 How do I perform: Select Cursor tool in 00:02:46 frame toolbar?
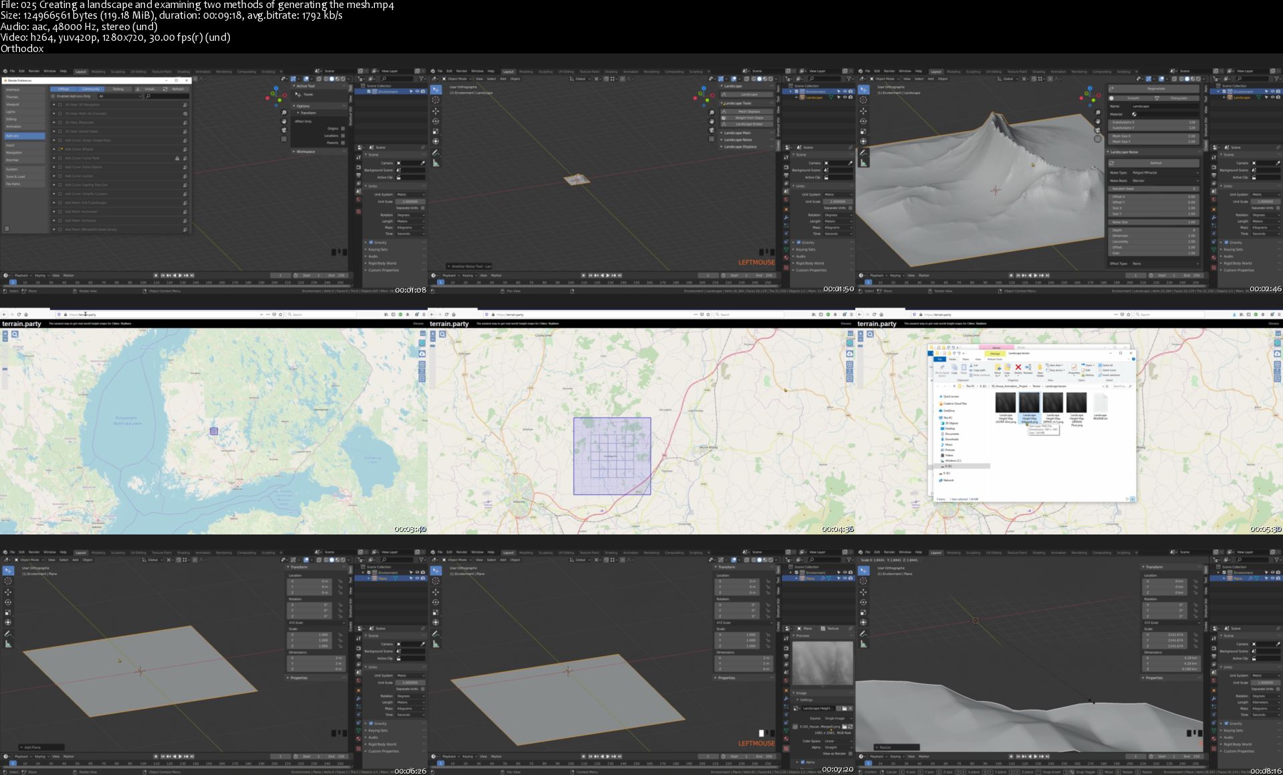(863, 100)
